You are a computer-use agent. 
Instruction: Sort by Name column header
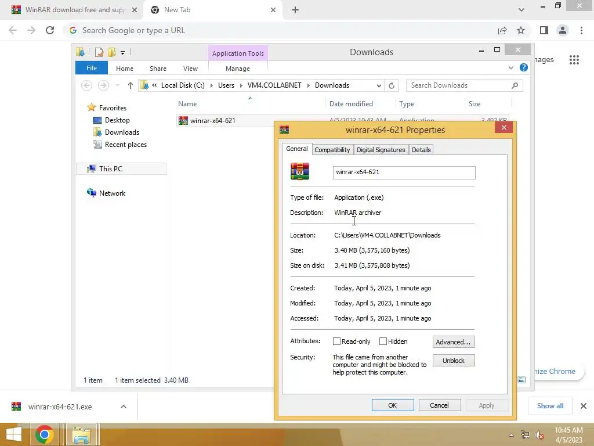(x=187, y=104)
